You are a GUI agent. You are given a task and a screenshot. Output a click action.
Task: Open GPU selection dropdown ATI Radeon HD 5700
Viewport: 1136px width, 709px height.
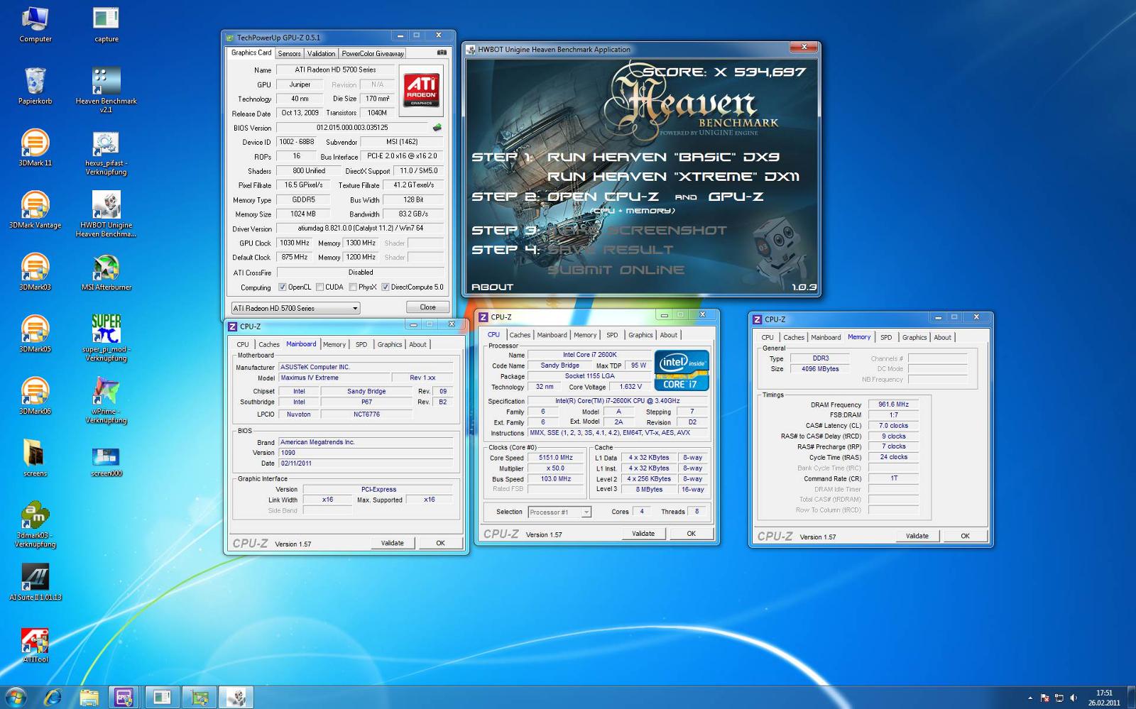point(295,308)
